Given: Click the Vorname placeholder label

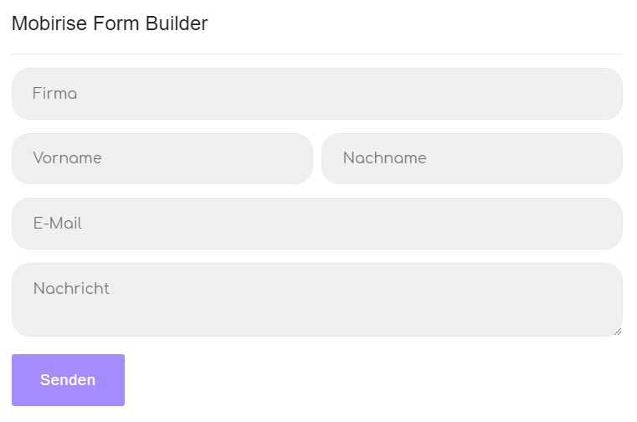Looking at the screenshot, I should [x=67, y=158].
